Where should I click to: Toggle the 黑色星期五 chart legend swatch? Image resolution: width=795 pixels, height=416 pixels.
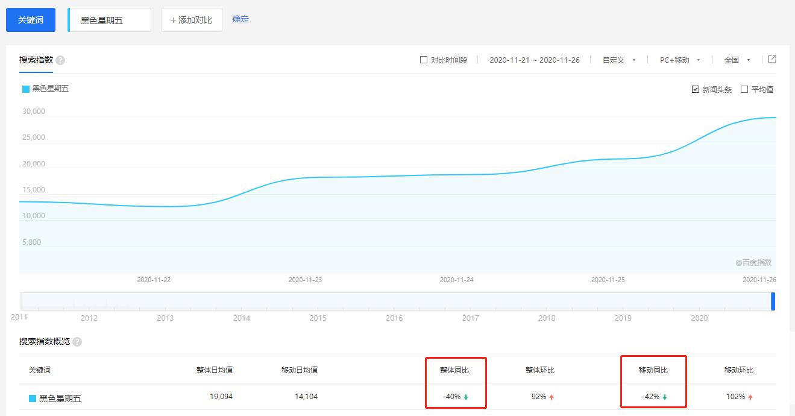[x=26, y=89]
